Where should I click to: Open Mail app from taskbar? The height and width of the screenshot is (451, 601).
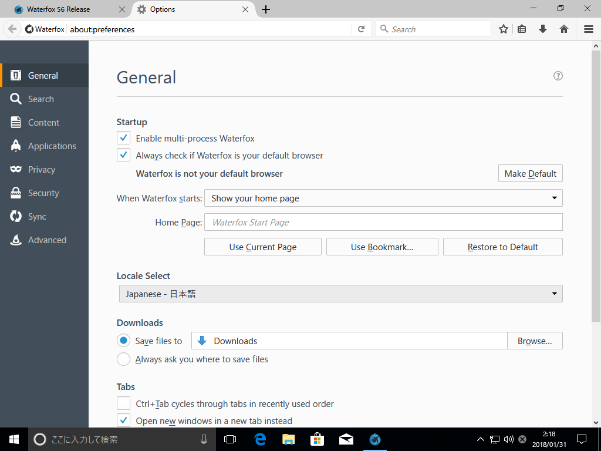346,439
